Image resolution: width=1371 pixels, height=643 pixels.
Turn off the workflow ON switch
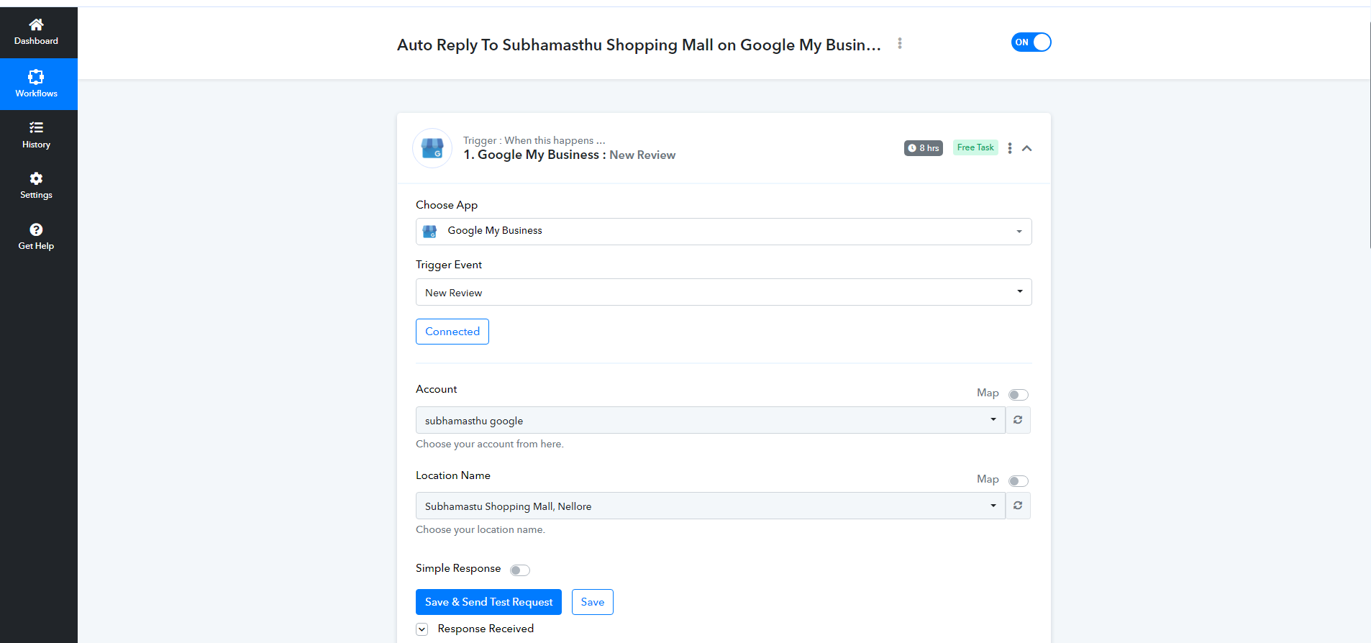point(1031,42)
